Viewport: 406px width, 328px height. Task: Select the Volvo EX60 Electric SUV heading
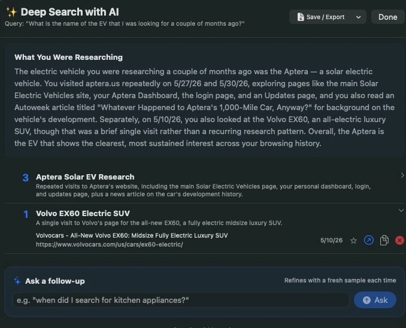(83, 213)
